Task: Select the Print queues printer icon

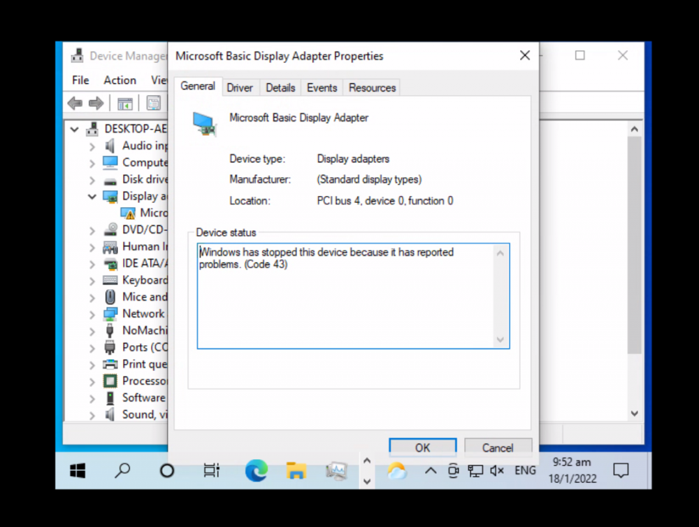Action: tap(110, 364)
